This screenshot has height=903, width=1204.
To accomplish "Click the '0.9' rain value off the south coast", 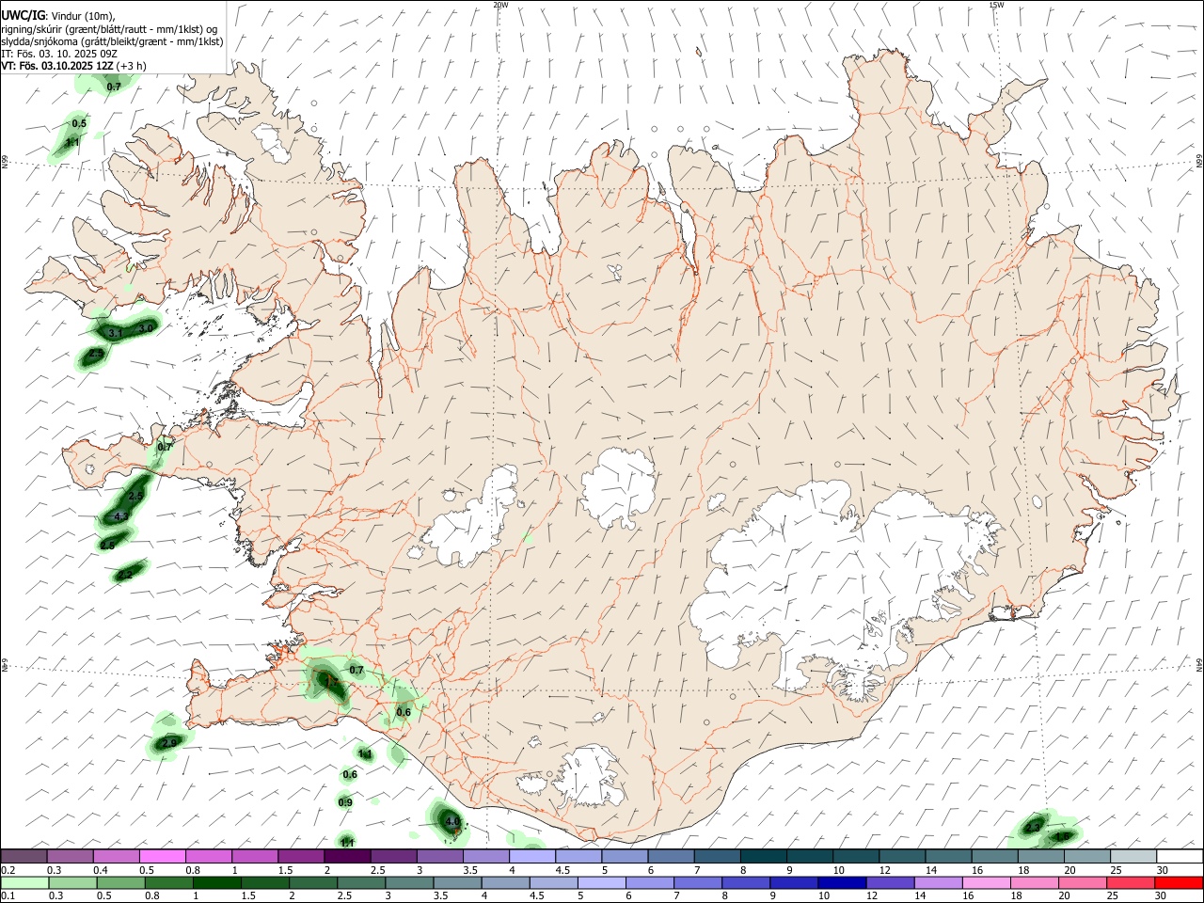I will tap(345, 802).
